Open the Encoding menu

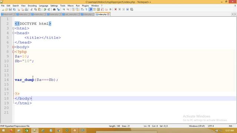[32, 6]
